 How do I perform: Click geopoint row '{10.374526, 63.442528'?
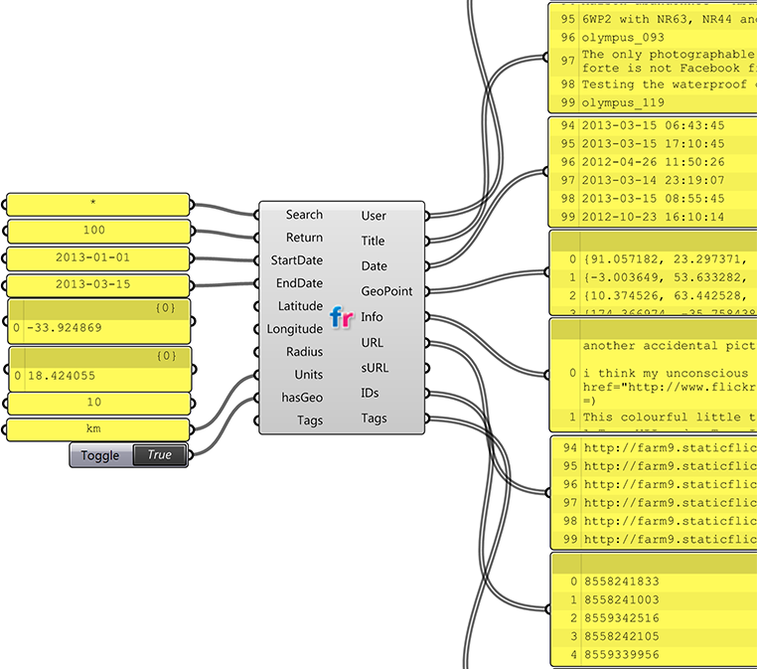tap(654, 295)
